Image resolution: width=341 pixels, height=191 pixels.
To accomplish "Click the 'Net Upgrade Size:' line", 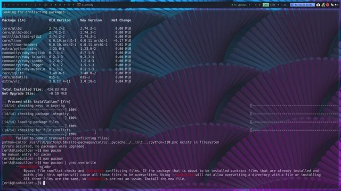I will 34,93.
